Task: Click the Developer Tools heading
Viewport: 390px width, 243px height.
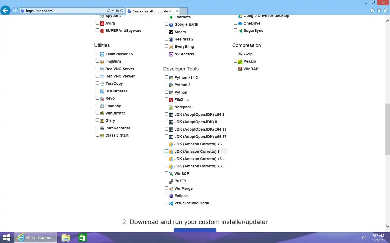Action: (x=181, y=69)
